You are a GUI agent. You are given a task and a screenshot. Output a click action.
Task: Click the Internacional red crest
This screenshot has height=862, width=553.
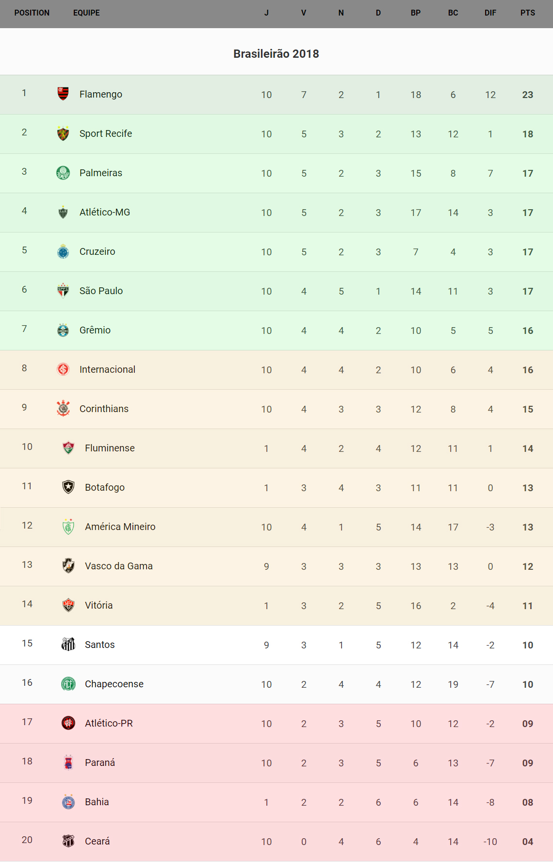click(x=63, y=369)
